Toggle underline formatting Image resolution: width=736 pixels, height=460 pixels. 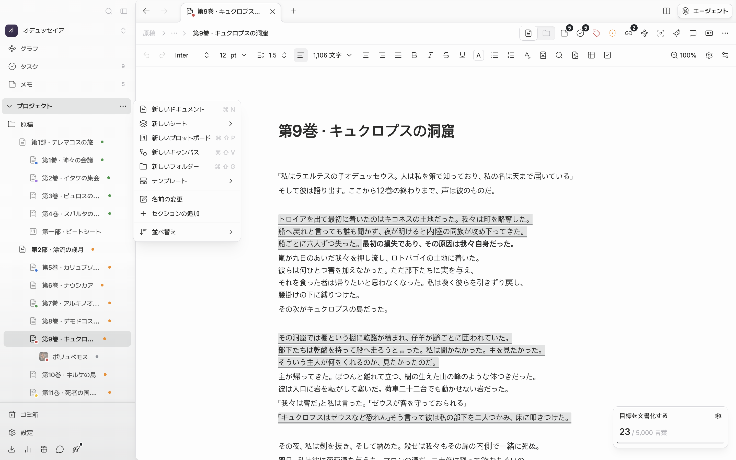462,55
